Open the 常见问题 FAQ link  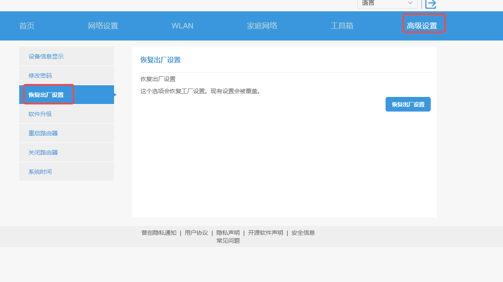click(228, 241)
